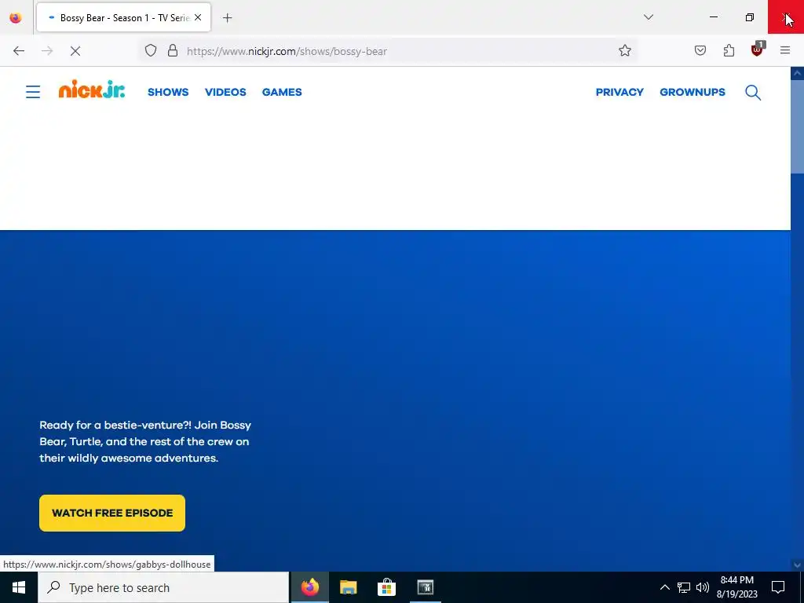This screenshot has height=603, width=804.
Task: Open Firefox from the taskbar
Action: [x=309, y=587]
